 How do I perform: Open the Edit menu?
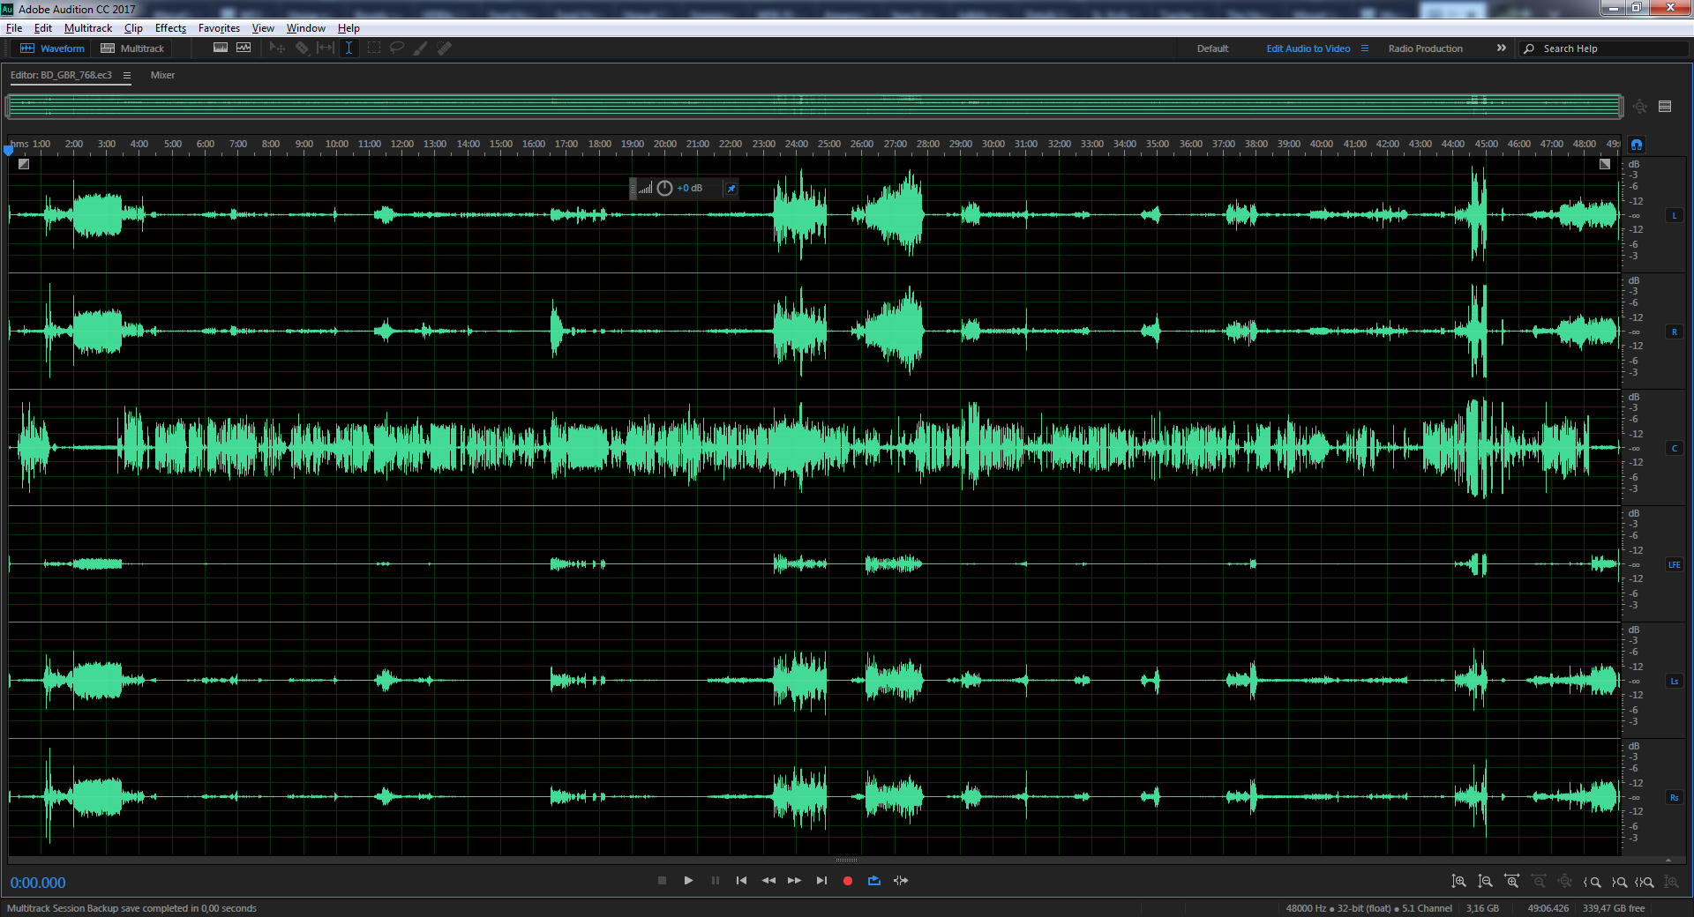[x=42, y=28]
